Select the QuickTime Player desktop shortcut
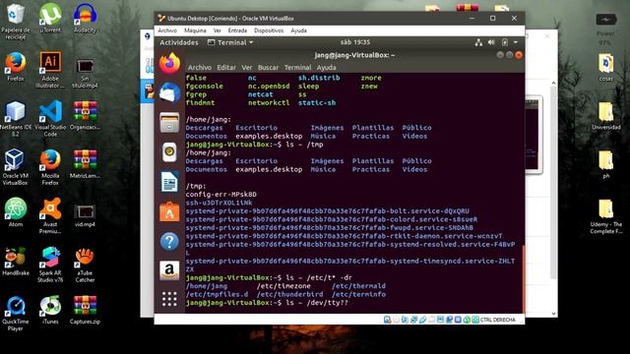Viewport: 630px width, 354px height. coord(16,314)
